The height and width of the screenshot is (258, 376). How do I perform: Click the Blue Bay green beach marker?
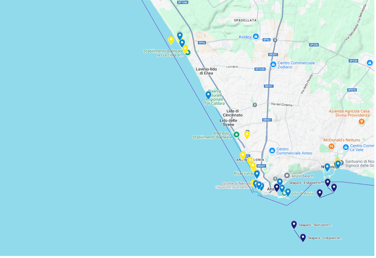pos(236,135)
